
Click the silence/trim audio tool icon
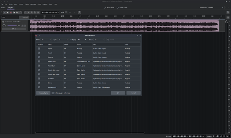click(x=32, y=12)
